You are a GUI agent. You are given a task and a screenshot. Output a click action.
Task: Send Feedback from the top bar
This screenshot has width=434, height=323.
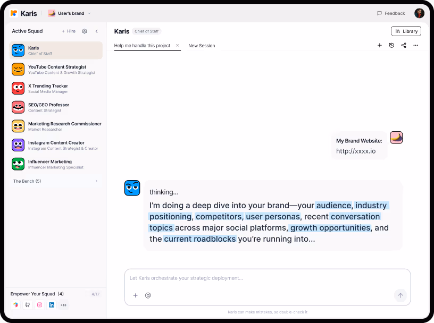click(x=391, y=13)
